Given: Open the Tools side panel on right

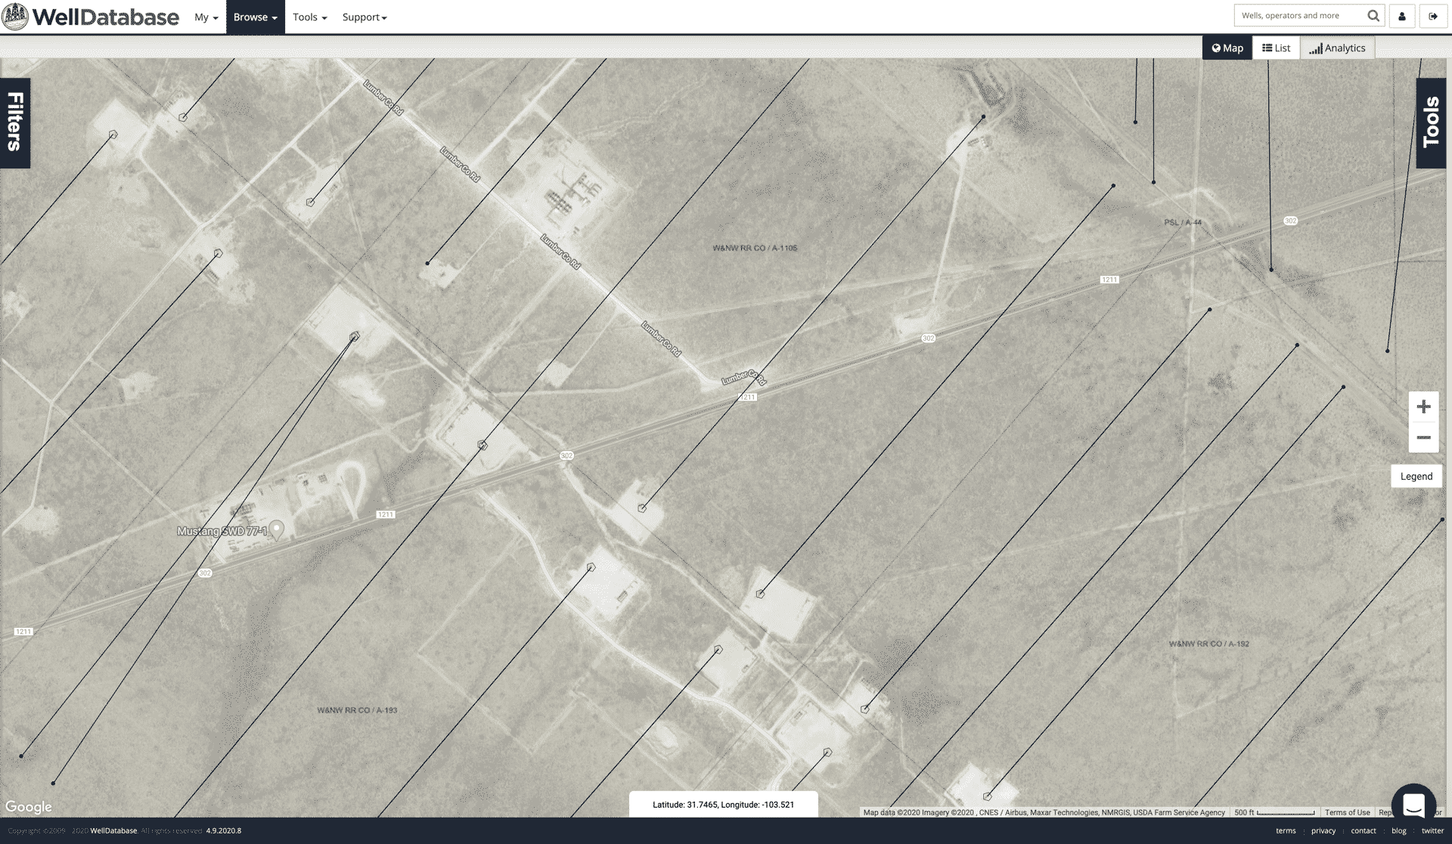Looking at the screenshot, I should 1431,122.
